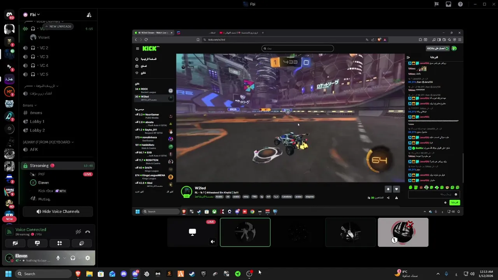Select NoorGamer channel in Kick sidebar
The width and height of the screenshot is (498, 280).
154,115
